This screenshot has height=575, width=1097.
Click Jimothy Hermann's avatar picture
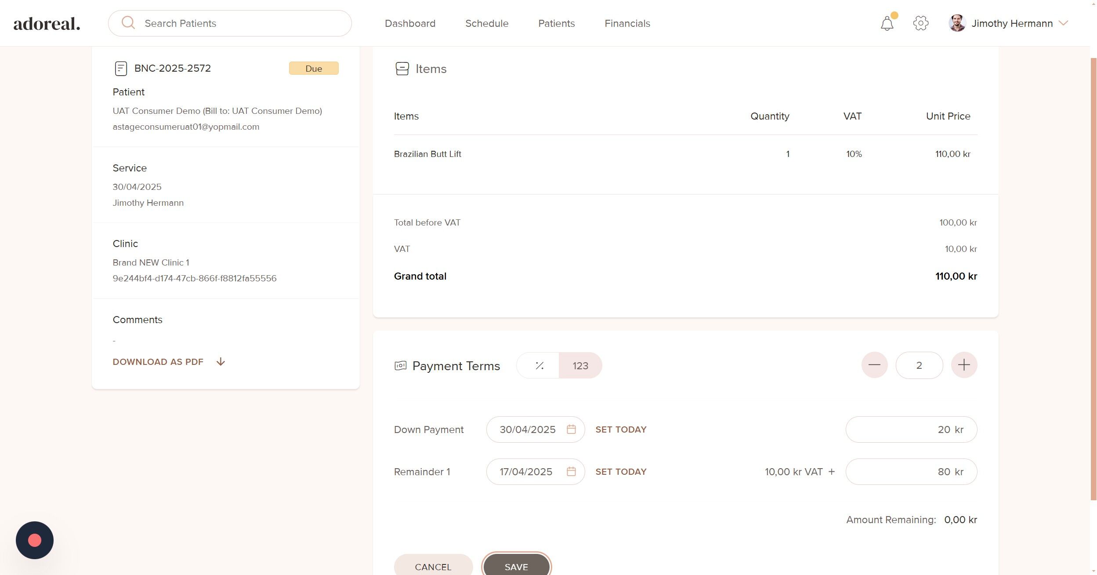(957, 23)
